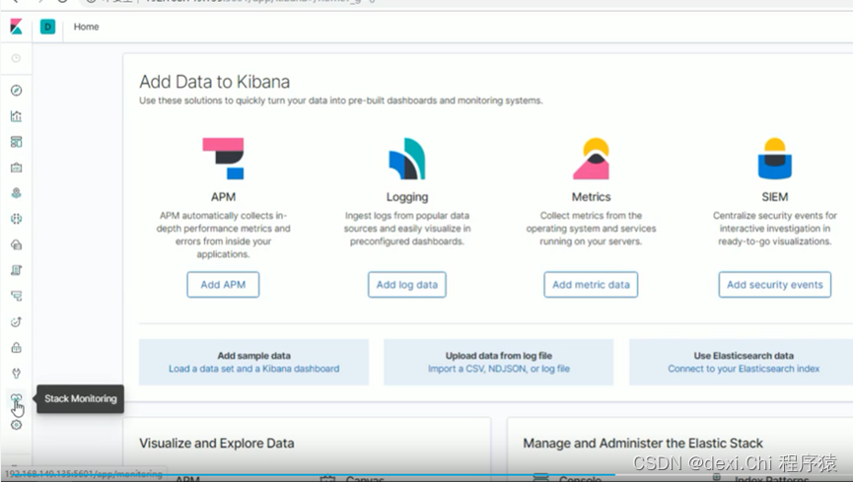This screenshot has height=482, width=853.
Task: Click the Add sample data title
Action: (254, 356)
